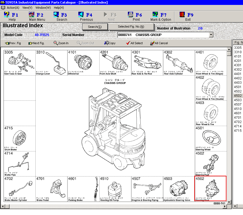Image resolution: width=243 pixels, height=215 pixels.
Task: Select 4401 Front Wheel & Tire (Single)
Action: coord(211,63)
